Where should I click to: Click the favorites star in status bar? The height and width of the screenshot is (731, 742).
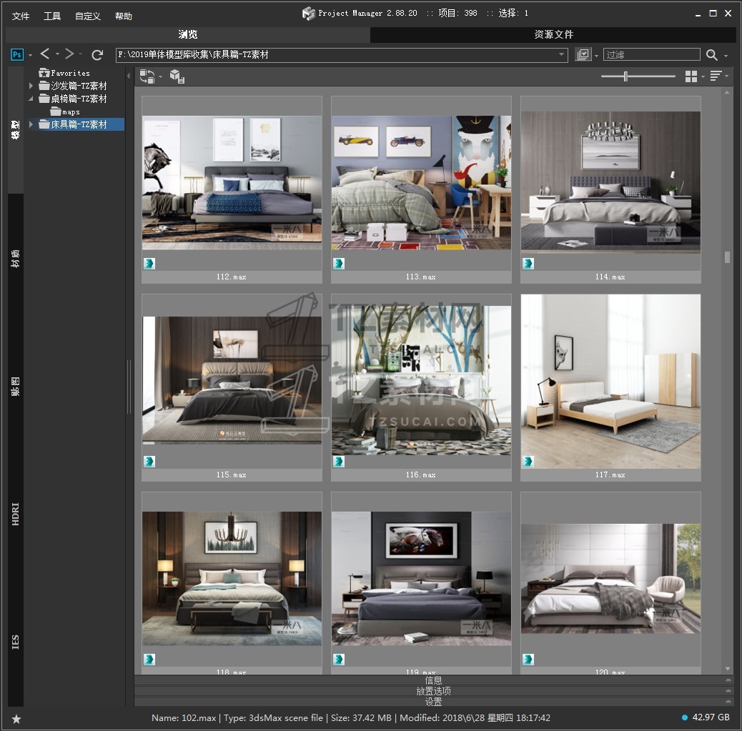point(16,718)
